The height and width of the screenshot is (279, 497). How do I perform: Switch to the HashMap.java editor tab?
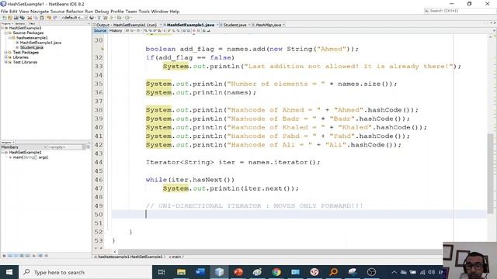269,25
